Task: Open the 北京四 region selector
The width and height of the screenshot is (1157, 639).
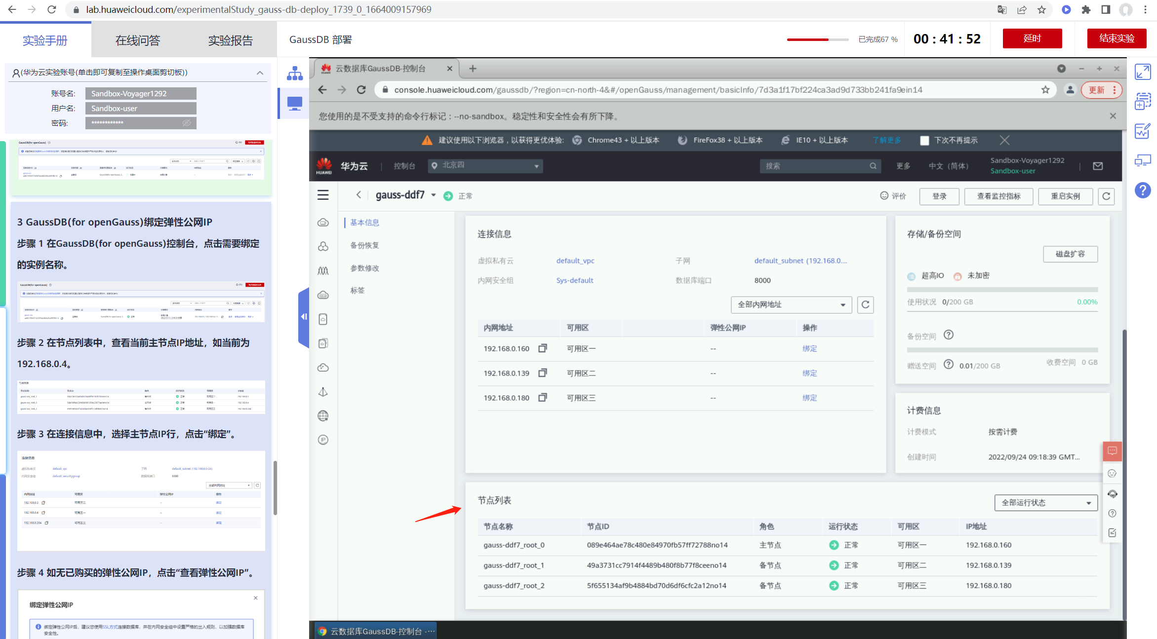Action: pos(485,166)
